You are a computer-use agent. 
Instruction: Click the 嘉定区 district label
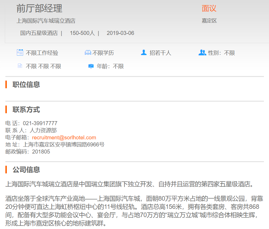[209, 21]
